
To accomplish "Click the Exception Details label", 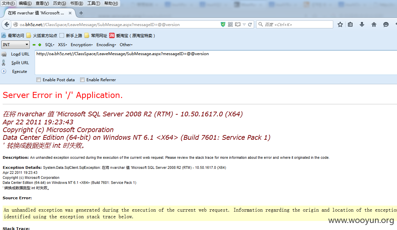I will coord(22,167).
